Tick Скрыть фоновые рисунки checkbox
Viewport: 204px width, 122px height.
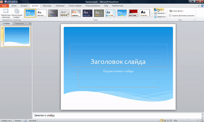170,16
